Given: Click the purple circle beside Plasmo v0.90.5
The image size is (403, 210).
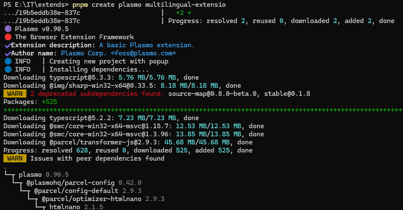Looking at the screenshot, I should [8, 29].
